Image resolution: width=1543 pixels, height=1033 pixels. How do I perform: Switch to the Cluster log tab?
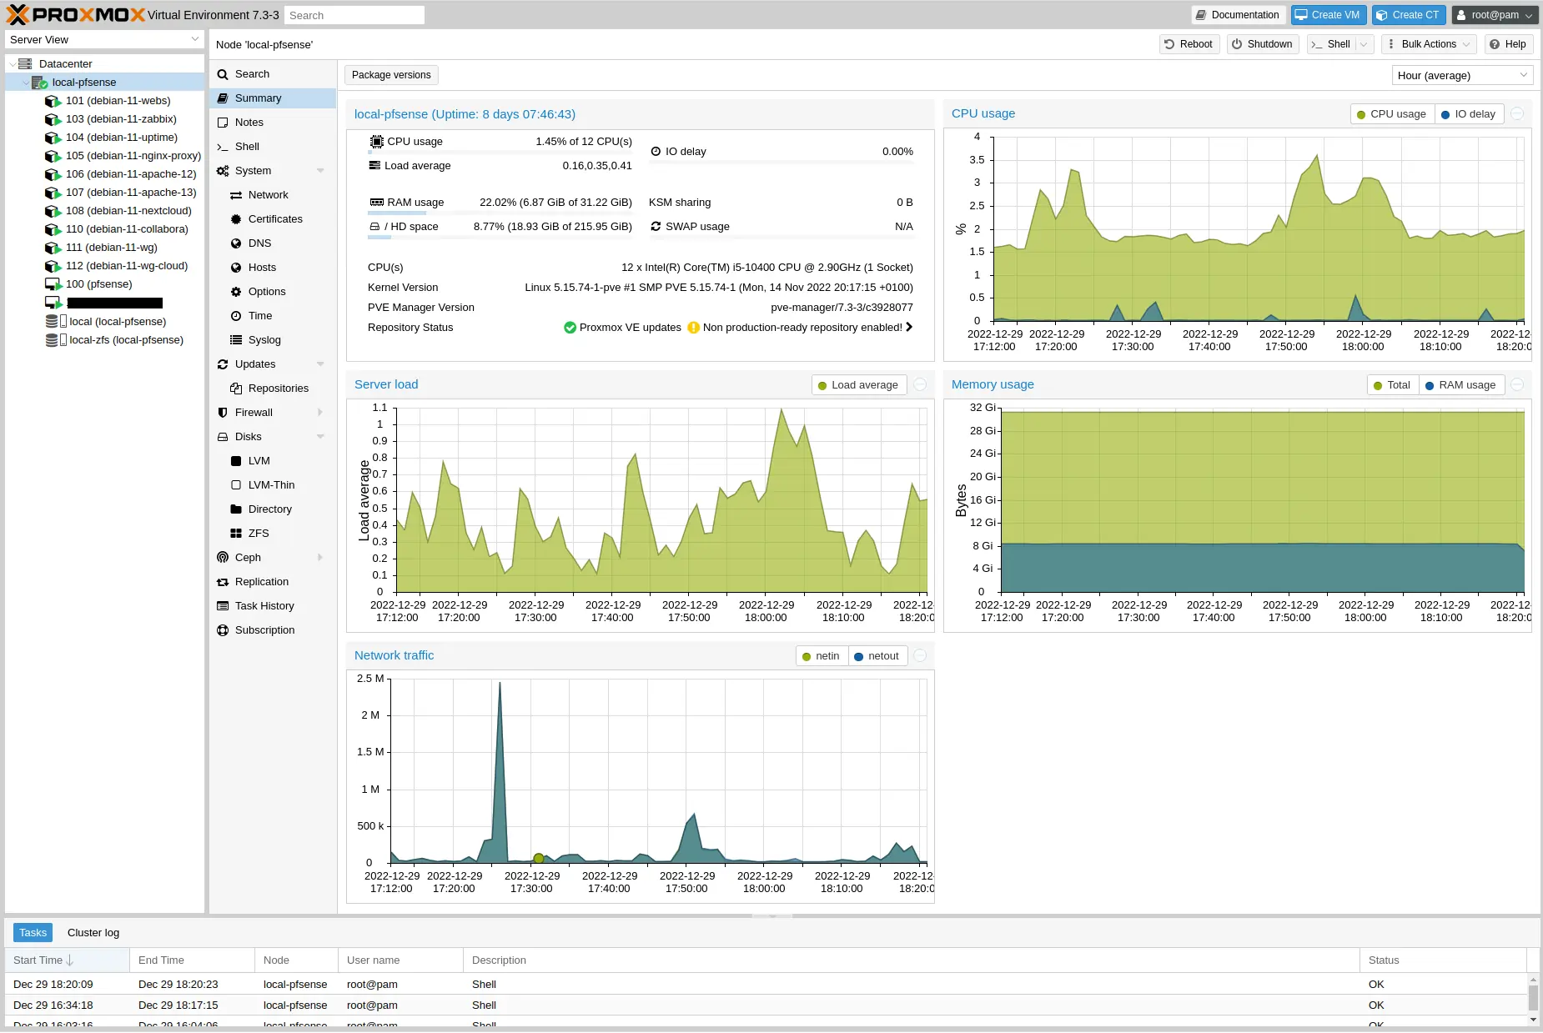(93, 933)
